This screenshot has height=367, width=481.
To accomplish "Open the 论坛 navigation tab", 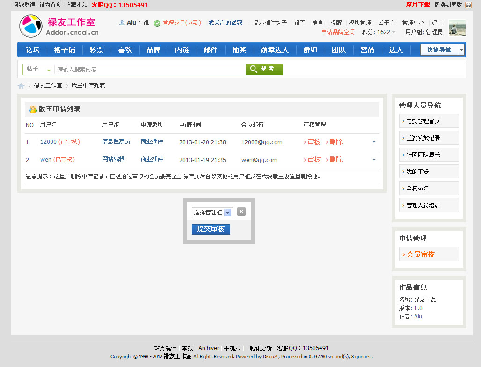I will point(32,50).
